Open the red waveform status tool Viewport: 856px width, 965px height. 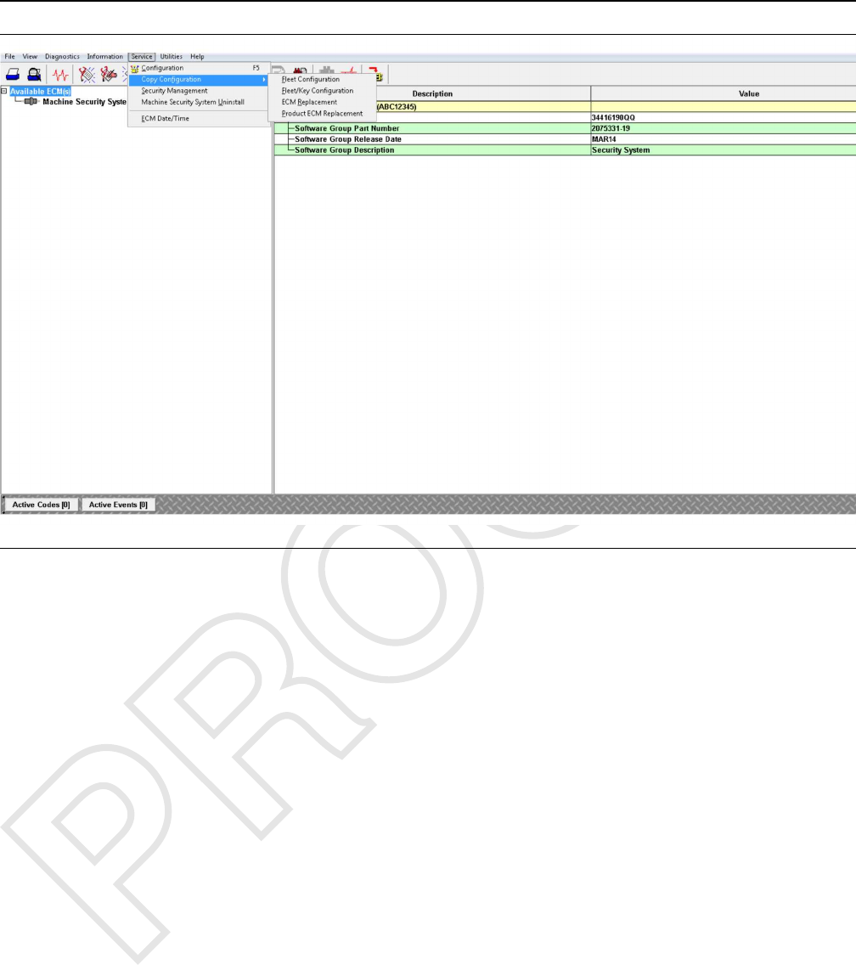coord(60,75)
